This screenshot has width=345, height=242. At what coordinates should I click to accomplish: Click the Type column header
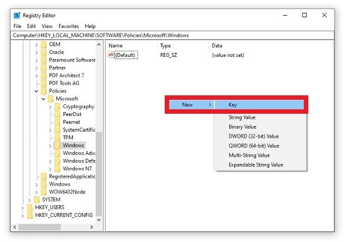coord(165,46)
